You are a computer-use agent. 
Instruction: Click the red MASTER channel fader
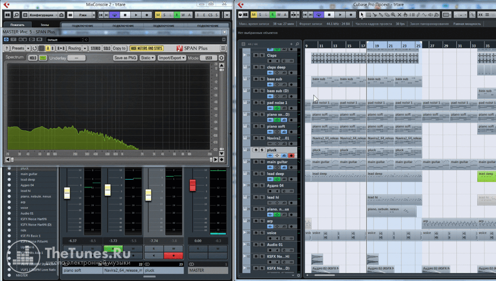[192, 185]
